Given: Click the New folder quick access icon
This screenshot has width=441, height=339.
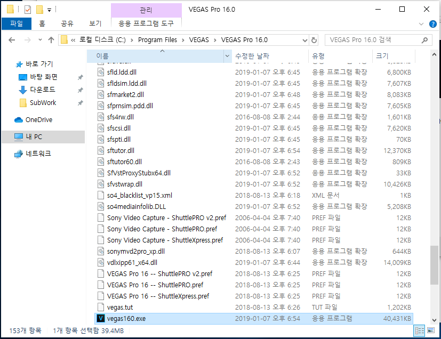Looking at the screenshot, I should [39, 10].
